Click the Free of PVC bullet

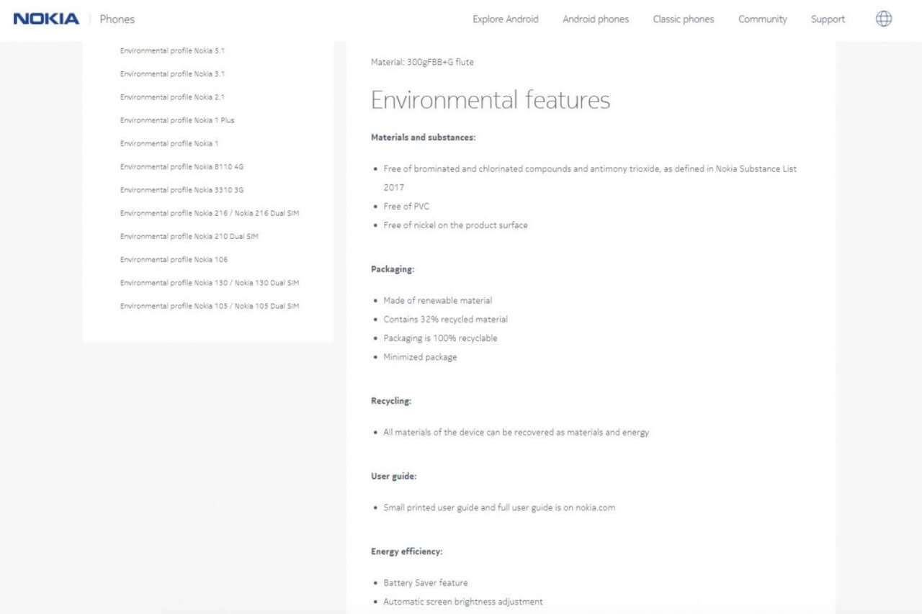(406, 207)
